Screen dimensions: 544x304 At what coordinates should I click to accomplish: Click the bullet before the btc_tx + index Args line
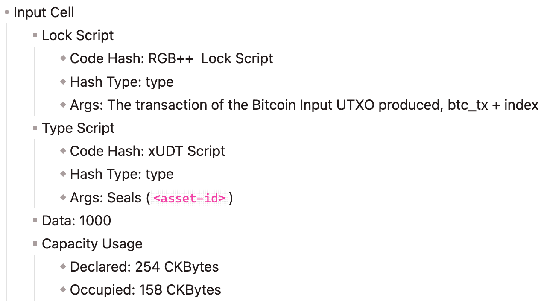tap(63, 105)
